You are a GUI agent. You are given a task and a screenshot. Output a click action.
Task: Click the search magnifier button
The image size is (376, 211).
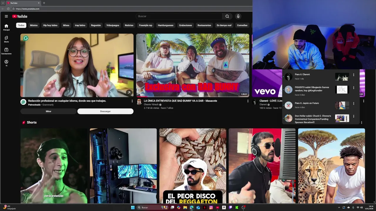click(227, 16)
